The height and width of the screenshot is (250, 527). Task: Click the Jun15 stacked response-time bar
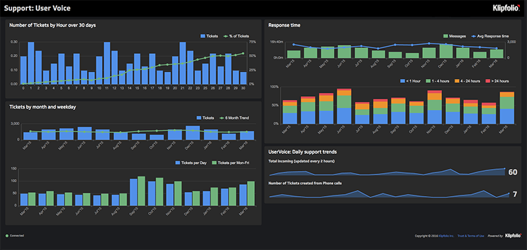pos(345,106)
